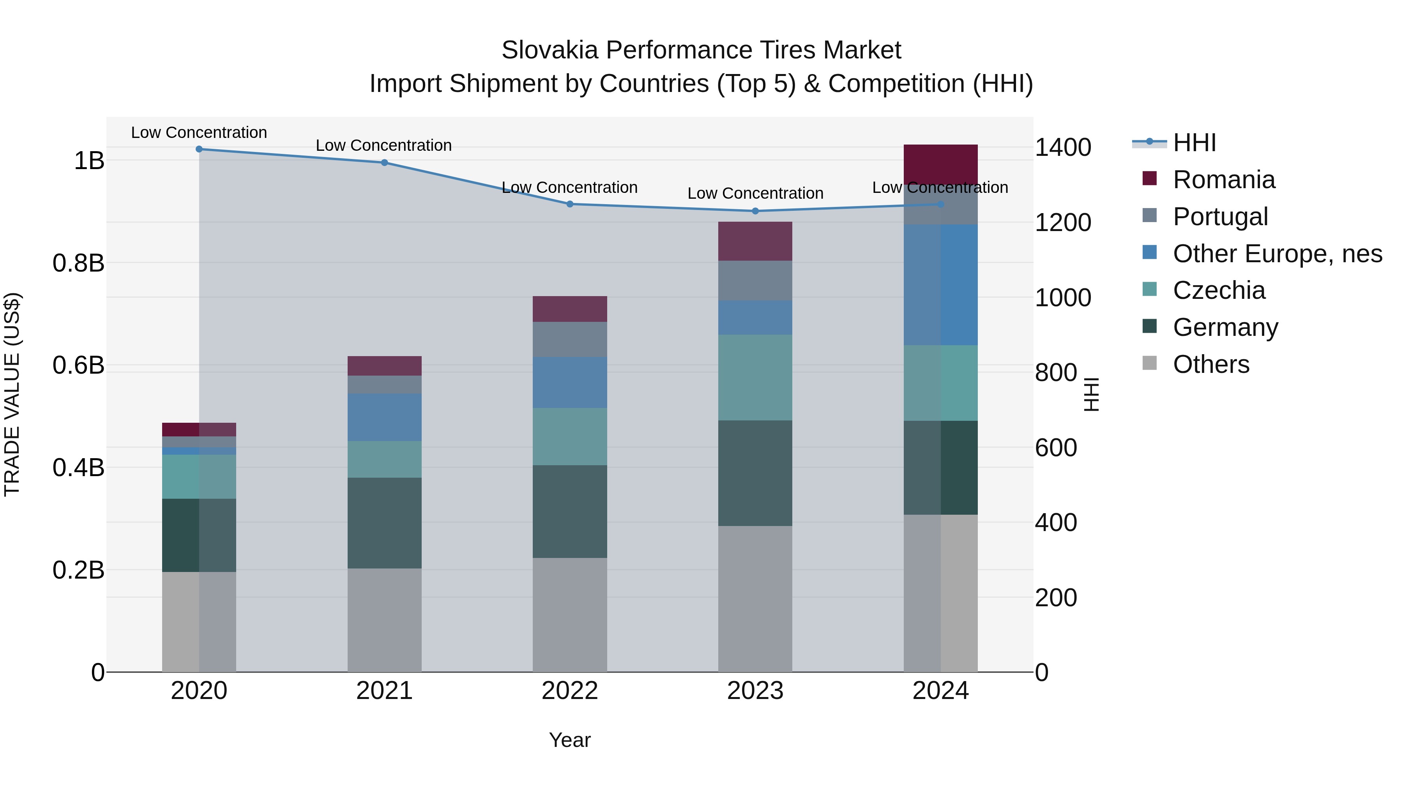Select the Portugal segment of 2022 bar
Screen dimensions: 1403x789
tap(570, 340)
